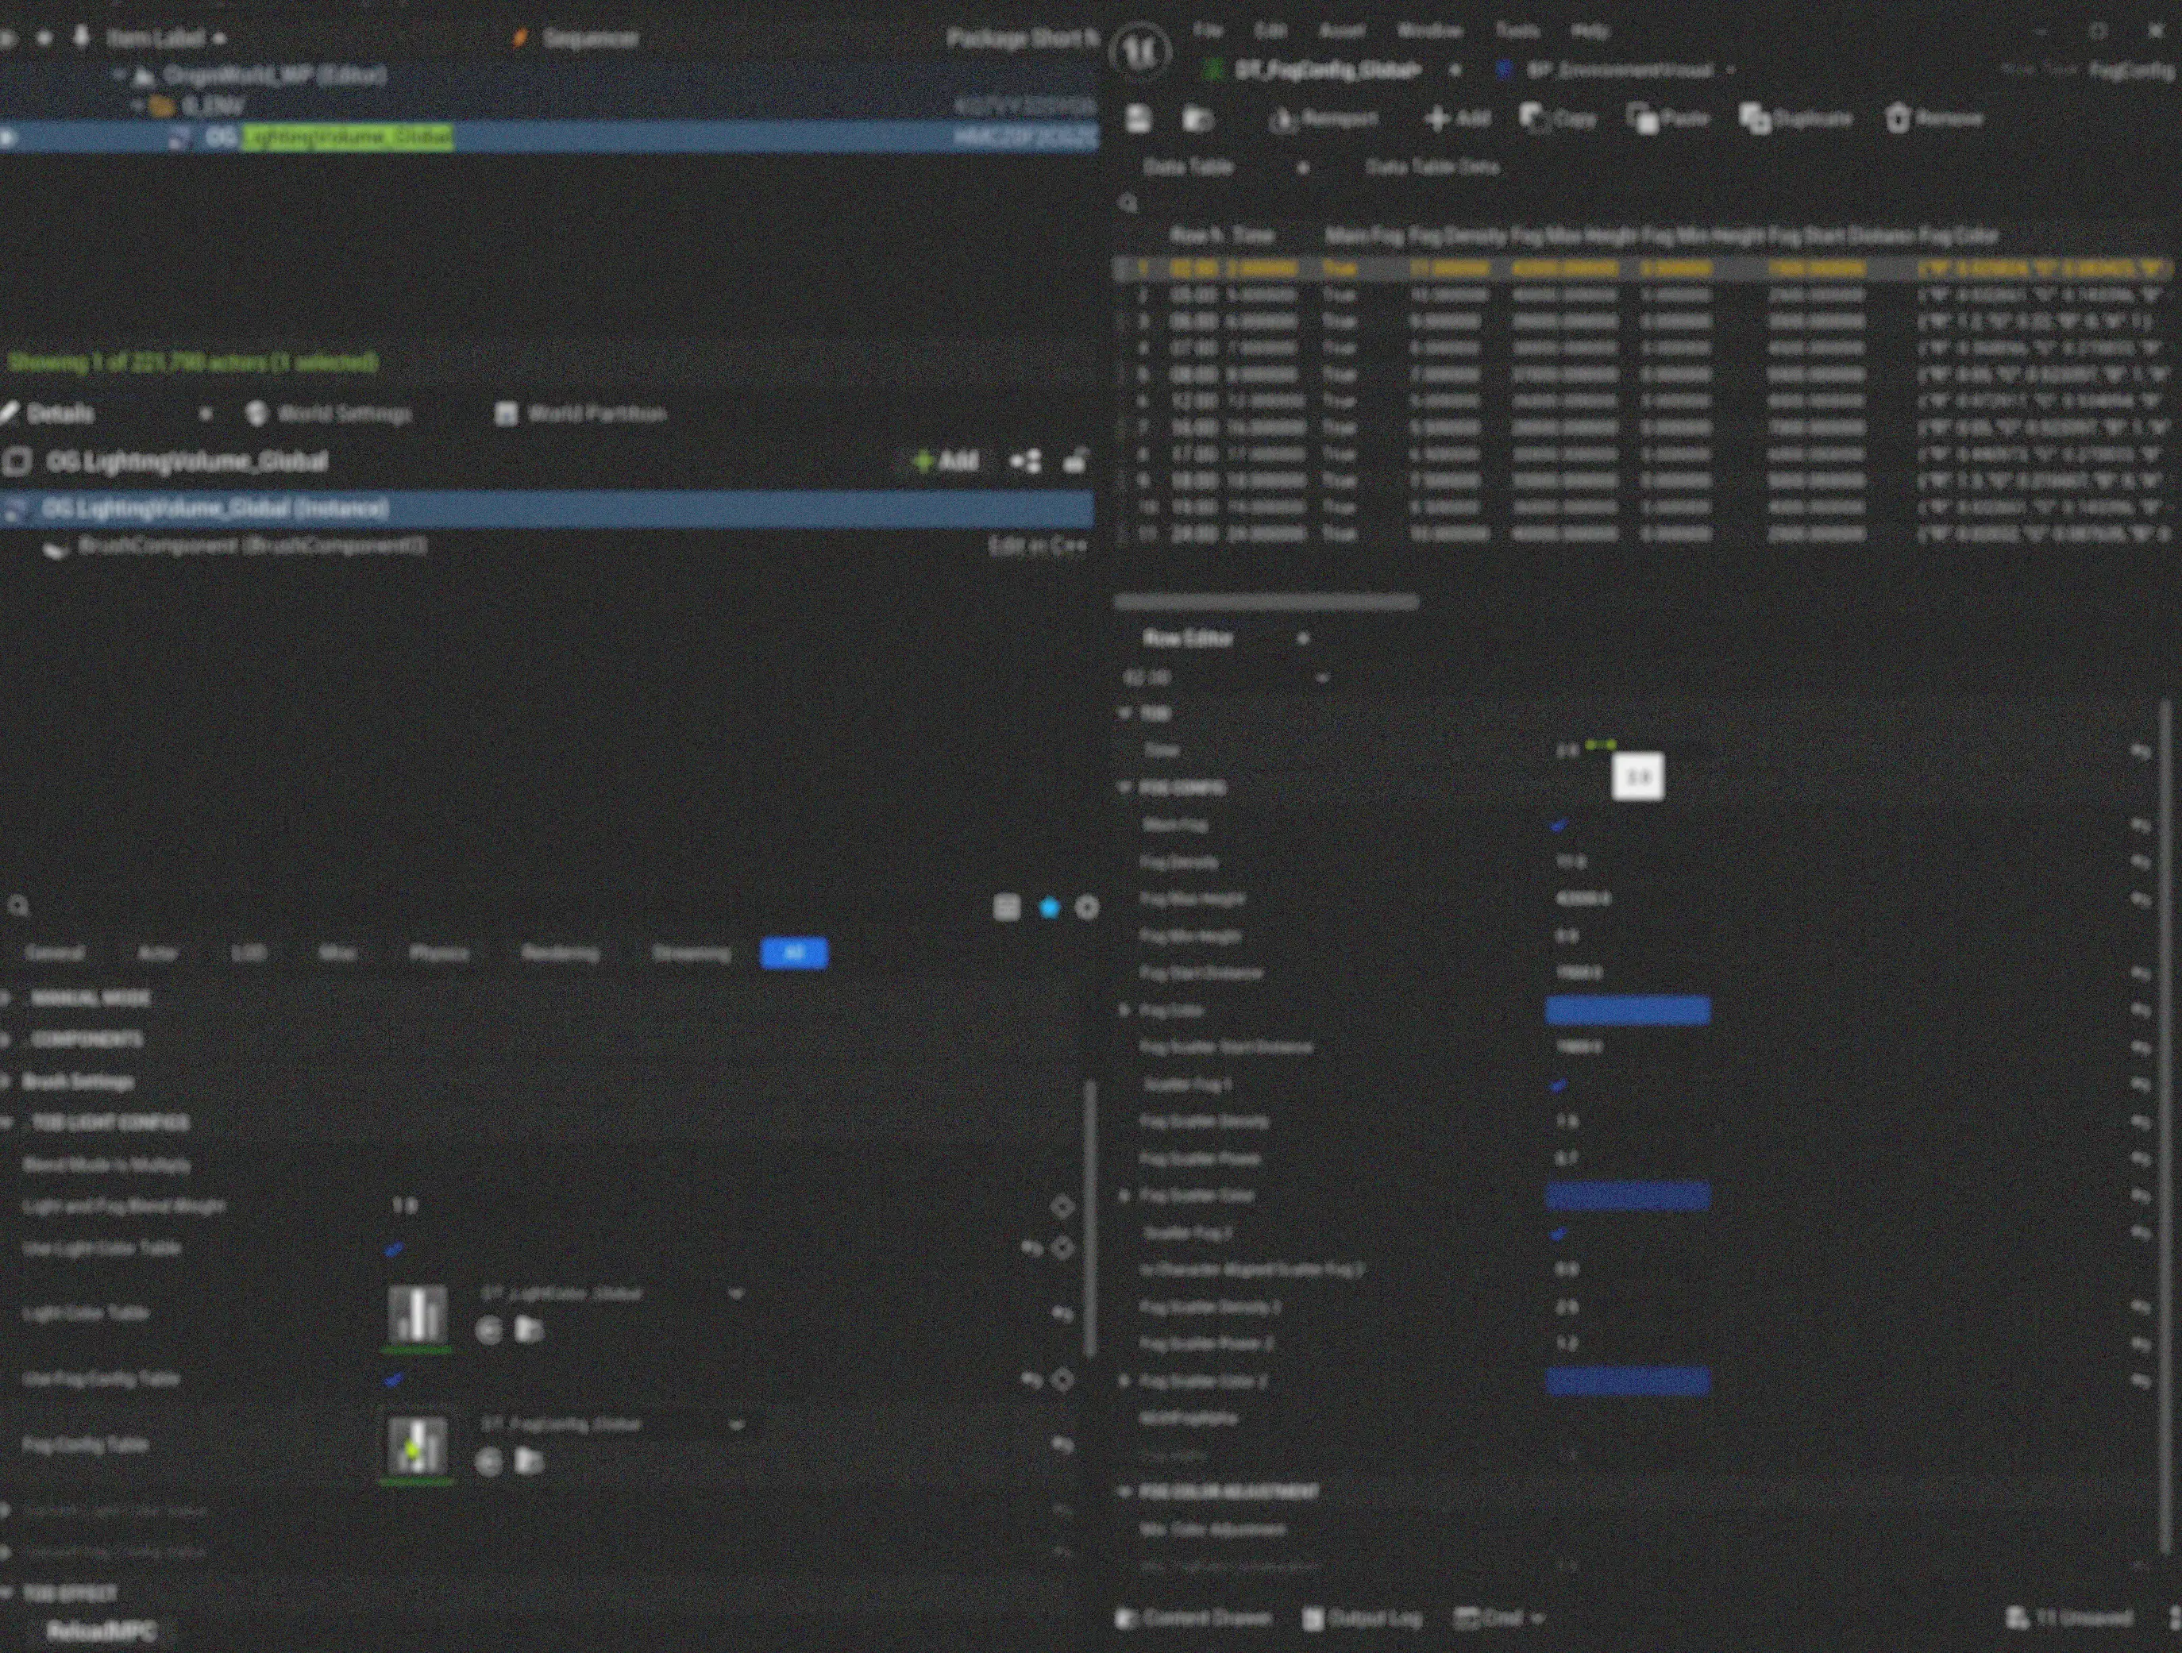
Task: Click the lock icon in Details header
Action: pyautogui.click(x=1075, y=460)
